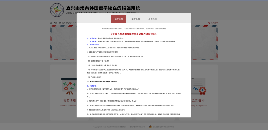Select the active red 填写说明 tab

point(119,19)
